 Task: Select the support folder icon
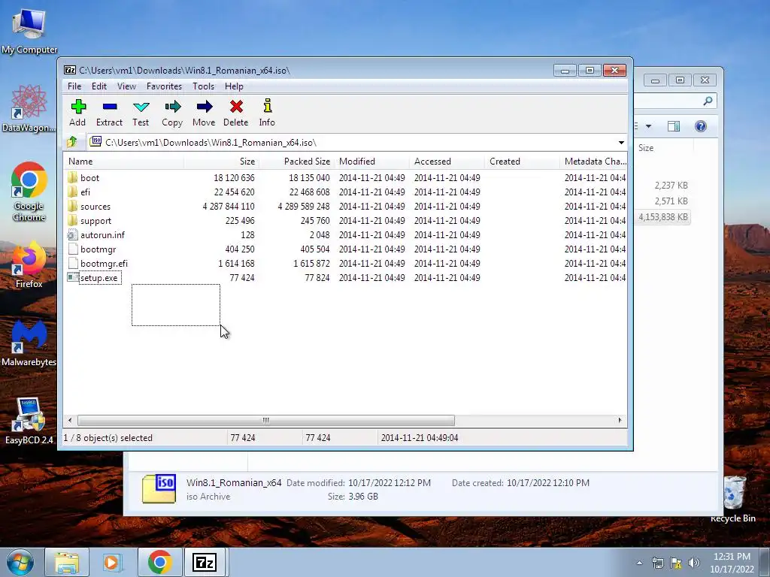[73, 220]
